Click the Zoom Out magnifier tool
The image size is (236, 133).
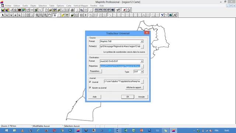[41, 15]
